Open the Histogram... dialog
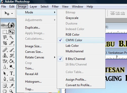The height and width of the screenshot is (93, 127). click(37, 82)
